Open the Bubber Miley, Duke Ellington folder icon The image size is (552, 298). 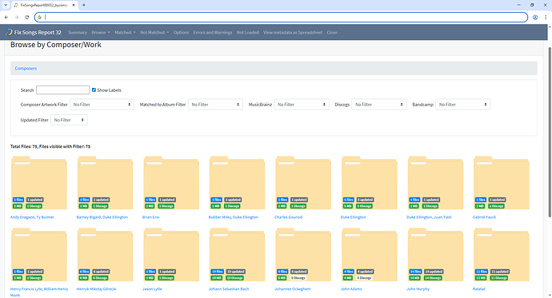[238, 183]
